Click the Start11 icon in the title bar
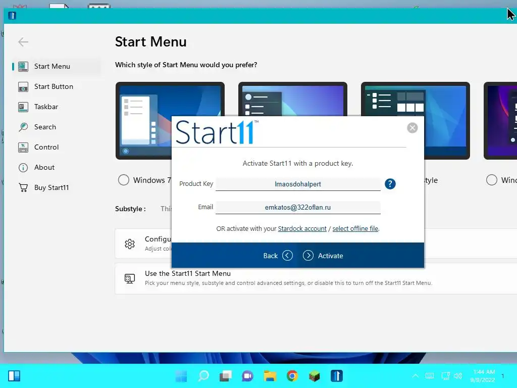The image size is (517, 388). [12, 16]
